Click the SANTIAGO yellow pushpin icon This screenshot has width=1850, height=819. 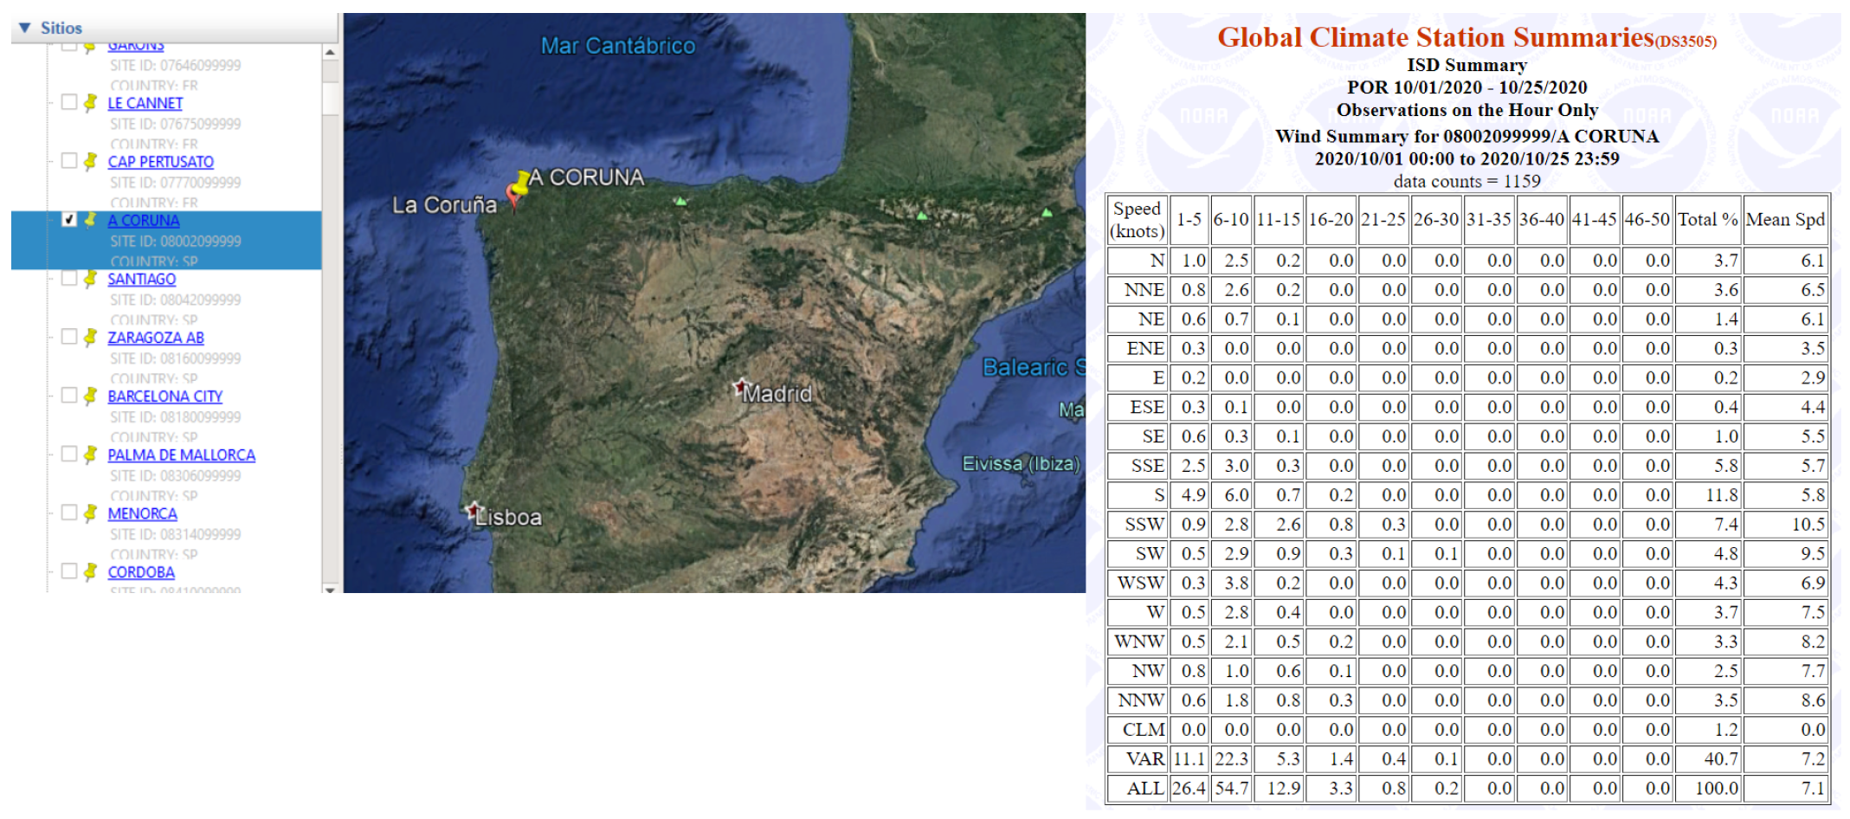click(90, 279)
